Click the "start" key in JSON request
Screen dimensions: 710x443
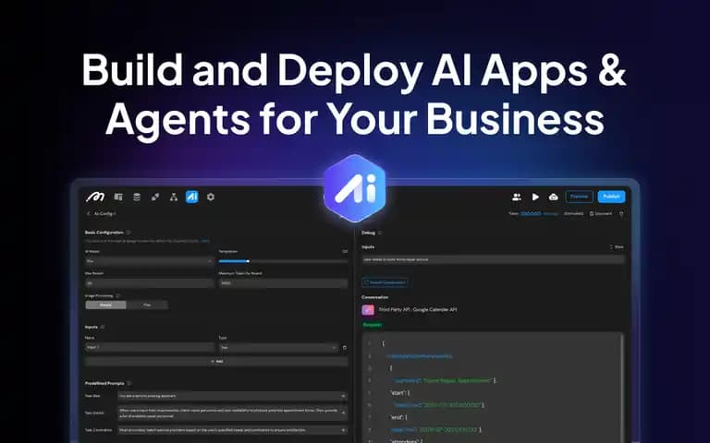(398, 393)
